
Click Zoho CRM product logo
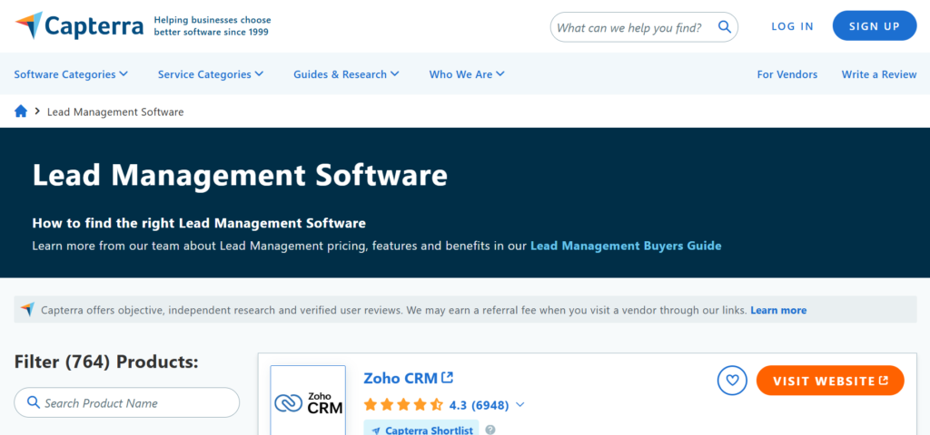point(308,402)
